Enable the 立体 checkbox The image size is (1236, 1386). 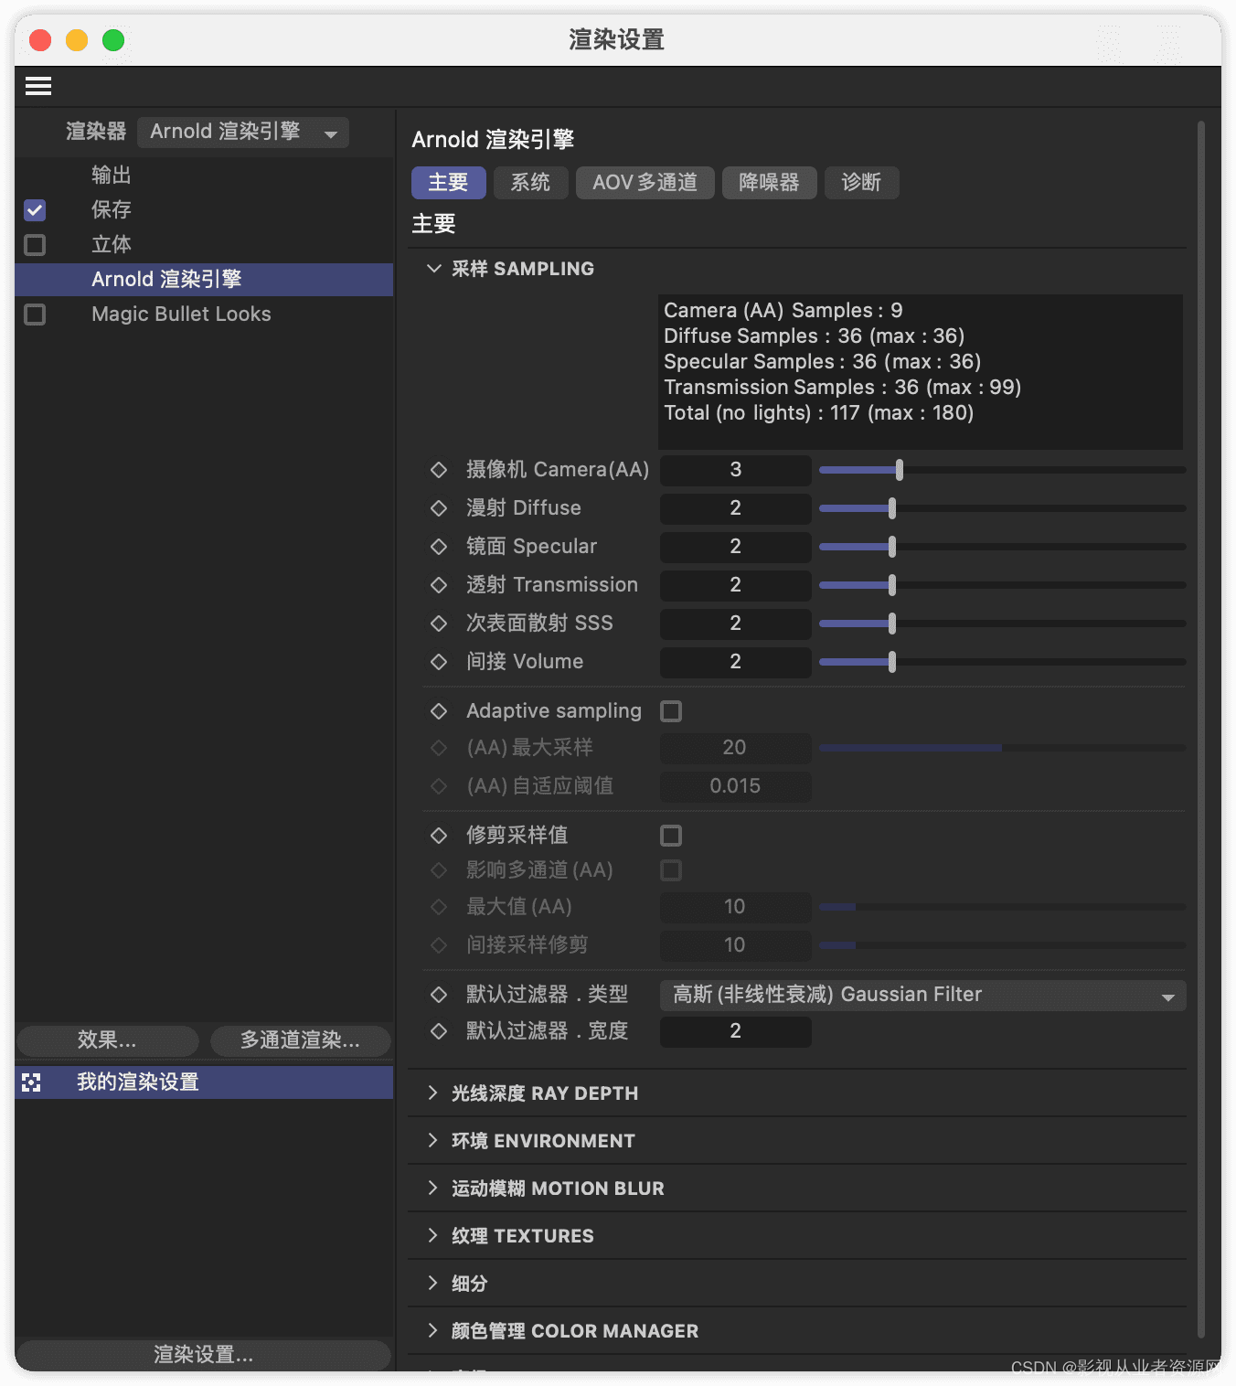[35, 245]
